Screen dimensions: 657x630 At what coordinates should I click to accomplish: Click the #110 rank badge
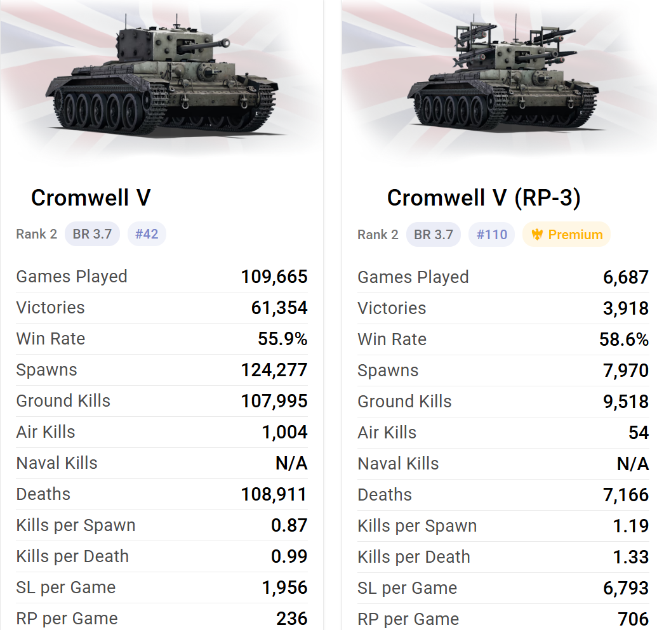coord(491,234)
